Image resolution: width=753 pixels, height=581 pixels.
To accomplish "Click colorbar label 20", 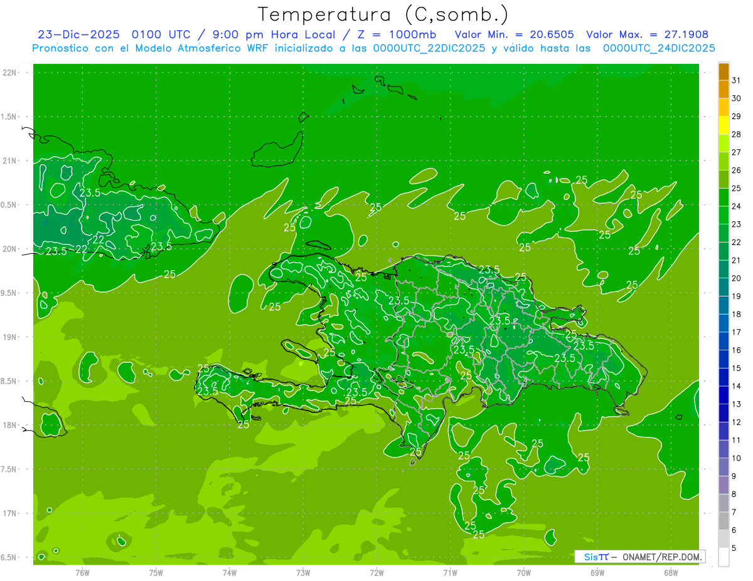I will coord(736,278).
